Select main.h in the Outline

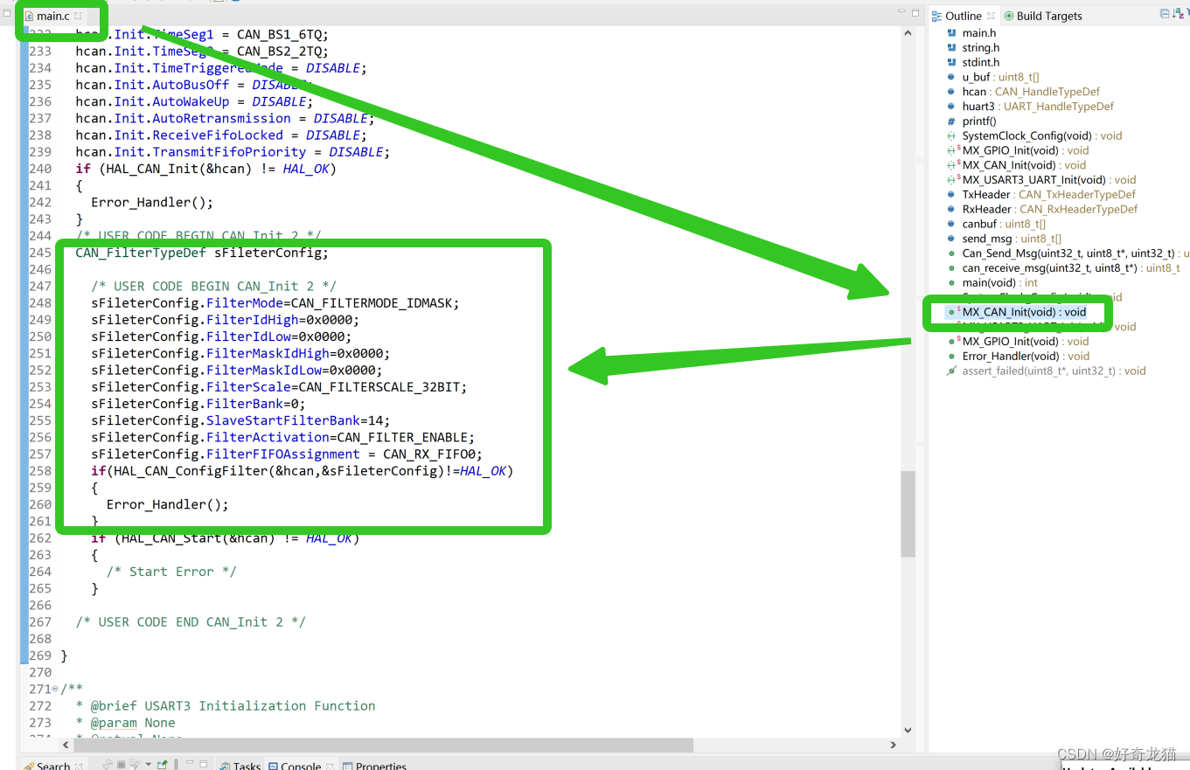tap(972, 33)
